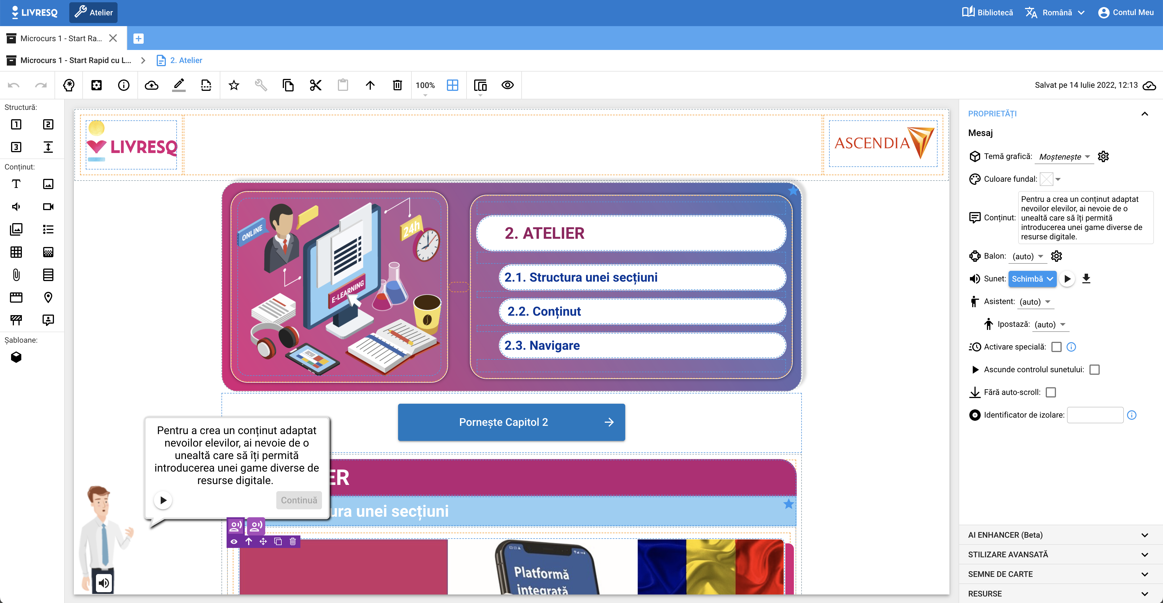Click the cloud upload icon in toolbar

pos(151,85)
